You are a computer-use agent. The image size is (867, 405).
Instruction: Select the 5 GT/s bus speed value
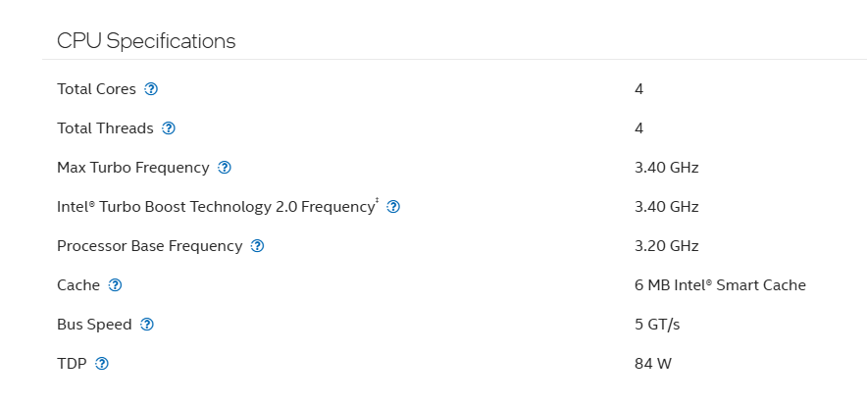click(x=657, y=325)
